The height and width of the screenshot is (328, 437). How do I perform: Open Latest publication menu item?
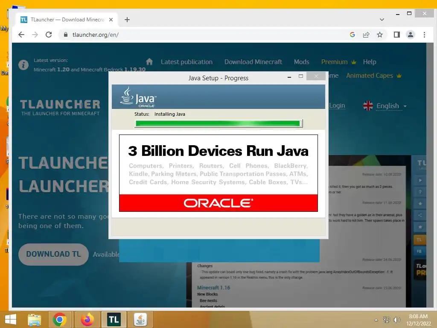tap(186, 62)
